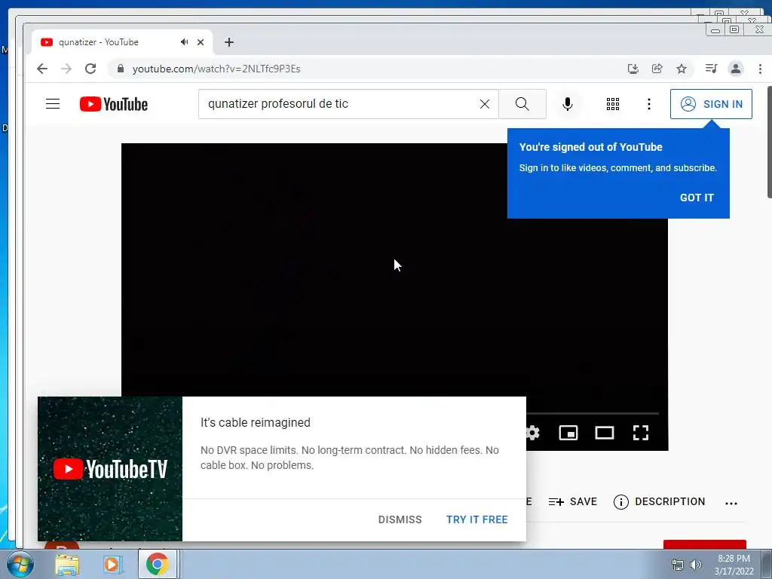Open the Windows Start menu

click(19, 564)
